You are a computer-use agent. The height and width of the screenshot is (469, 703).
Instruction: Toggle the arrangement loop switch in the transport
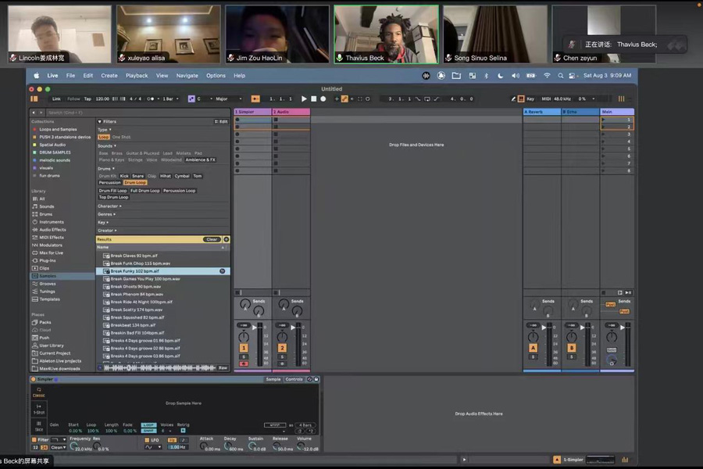(x=426, y=98)
